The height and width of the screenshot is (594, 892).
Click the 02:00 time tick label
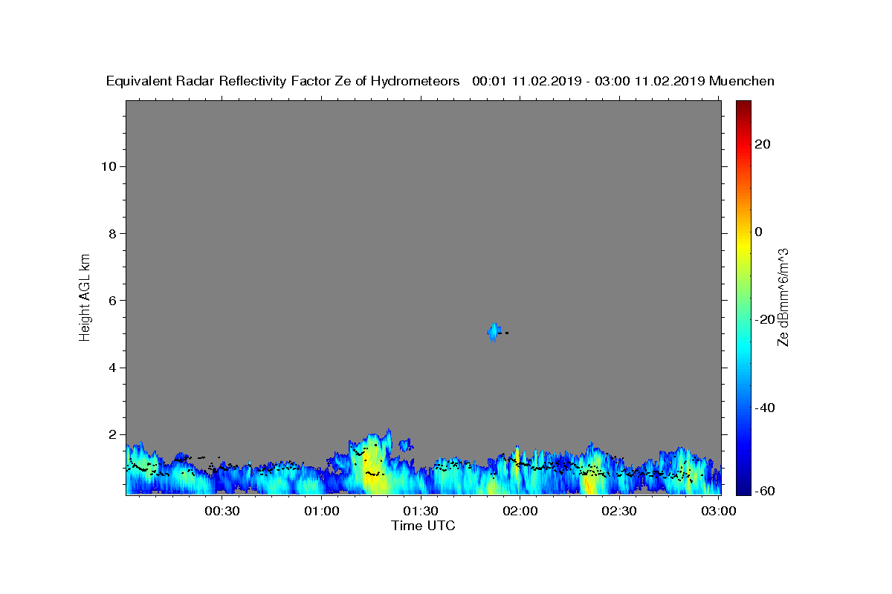click(520, 511)
